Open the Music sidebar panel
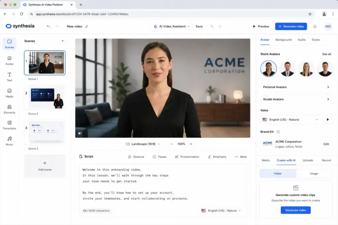Image resolution: width=338 pixels, height=225 pixels. click(9, 141)
